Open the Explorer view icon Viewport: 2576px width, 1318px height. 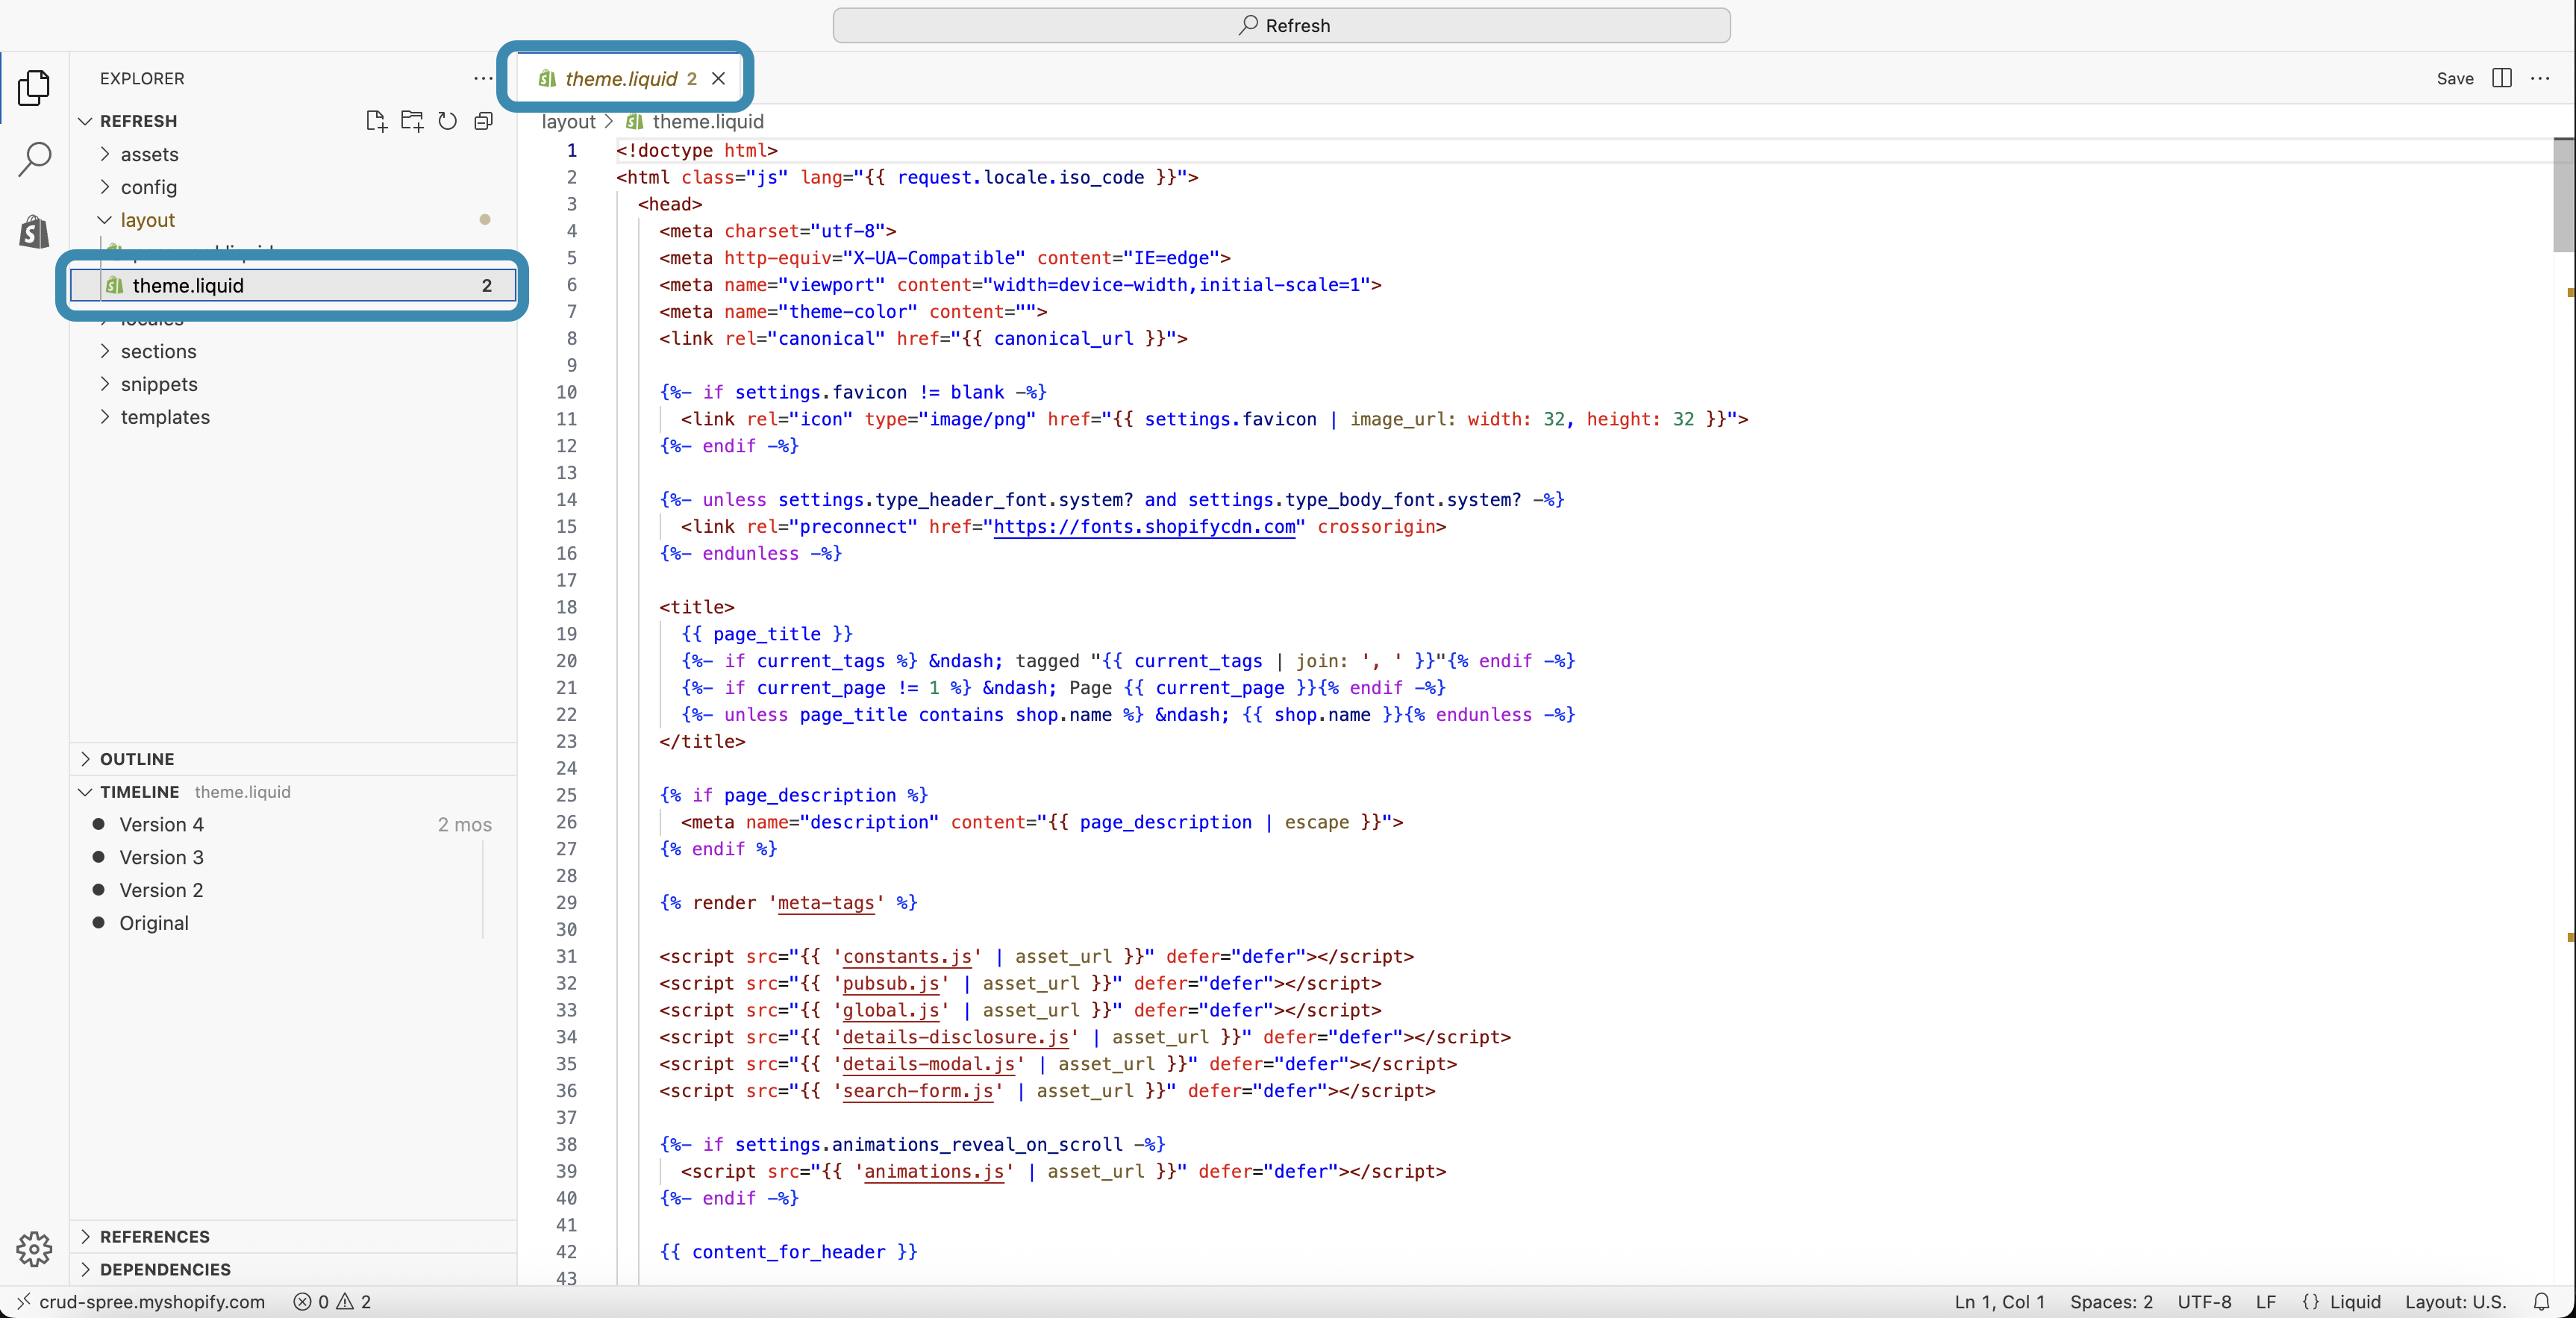[x=34, y=87]
